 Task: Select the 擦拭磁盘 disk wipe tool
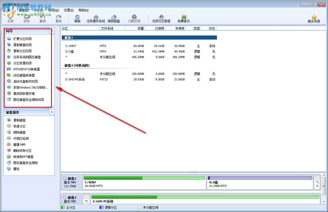(114, 18)
